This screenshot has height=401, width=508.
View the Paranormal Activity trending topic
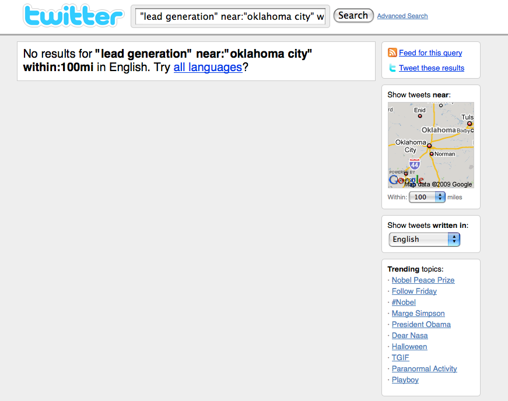coord(424,368)
